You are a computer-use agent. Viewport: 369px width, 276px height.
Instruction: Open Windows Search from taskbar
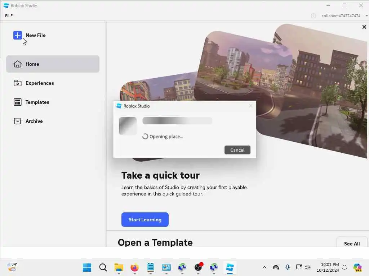[103, 267]
